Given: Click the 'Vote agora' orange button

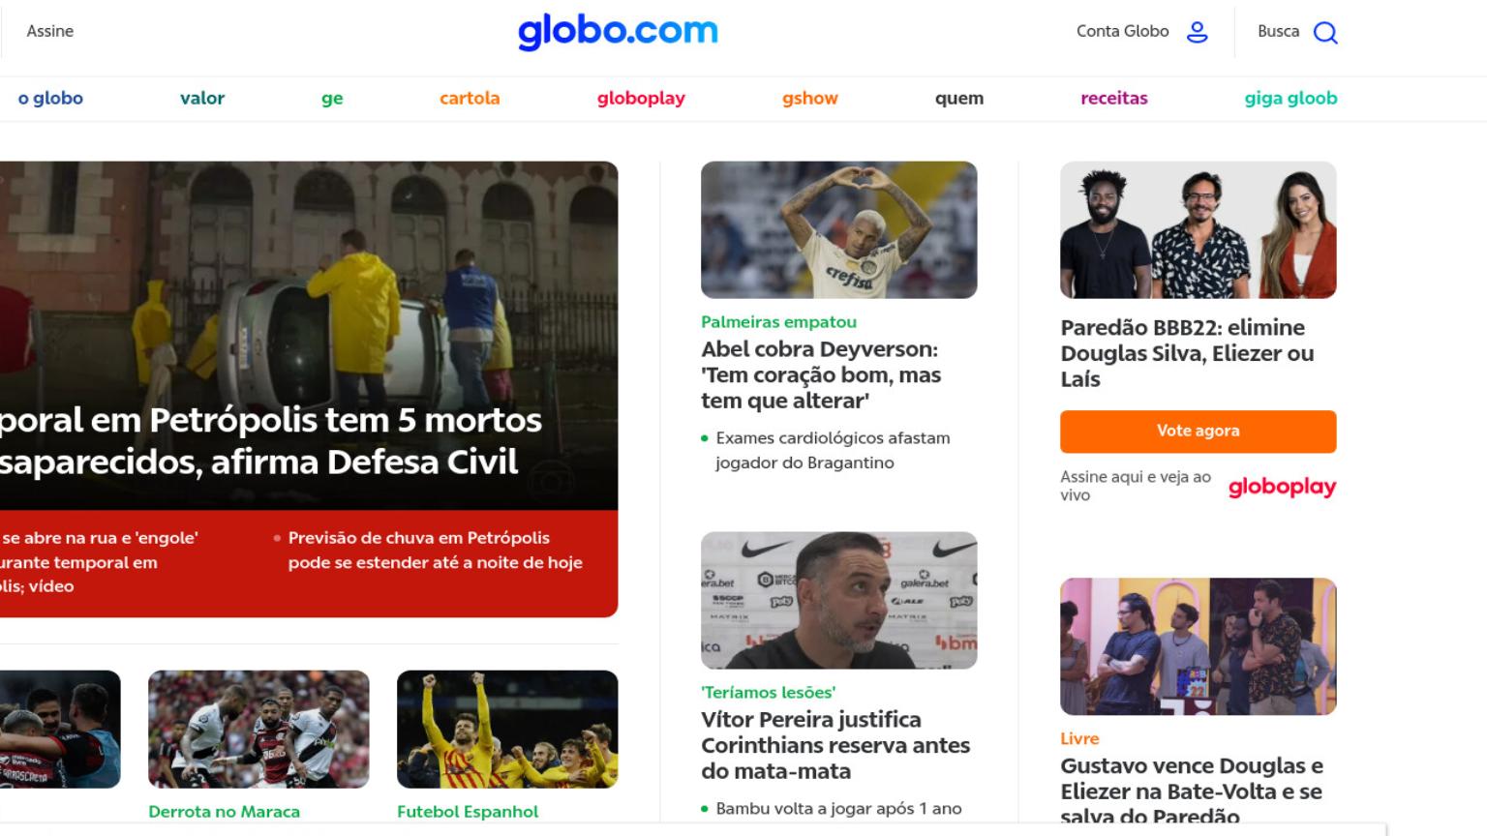Looking at the screenshot, I should [1198, 432].
